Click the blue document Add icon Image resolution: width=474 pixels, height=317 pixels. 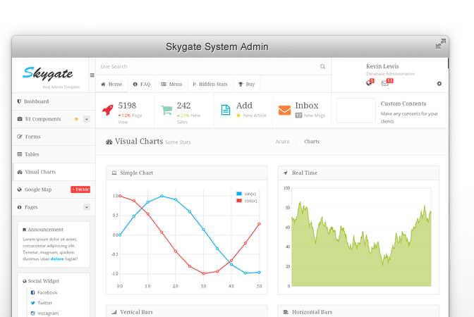(x=226, y=110)
